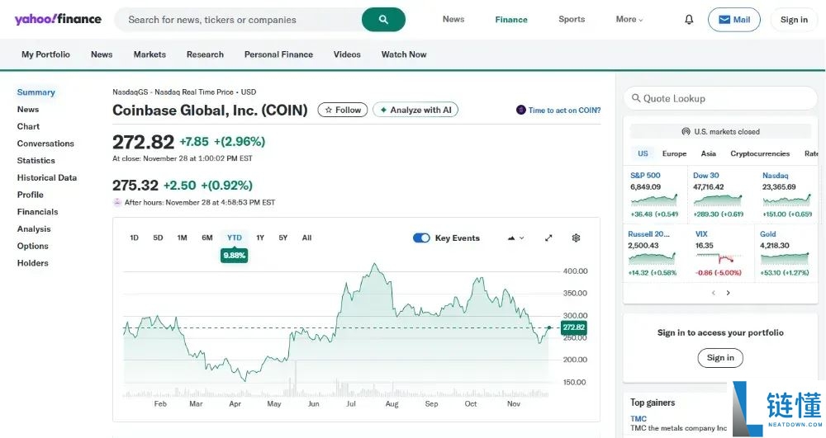This screenshot has height=438, width=826.
Task: Open Markets in the sub navigation
Action: [x=150, y=54]
